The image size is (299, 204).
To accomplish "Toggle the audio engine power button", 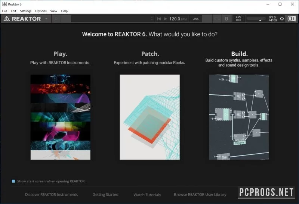I will (282, 19).
